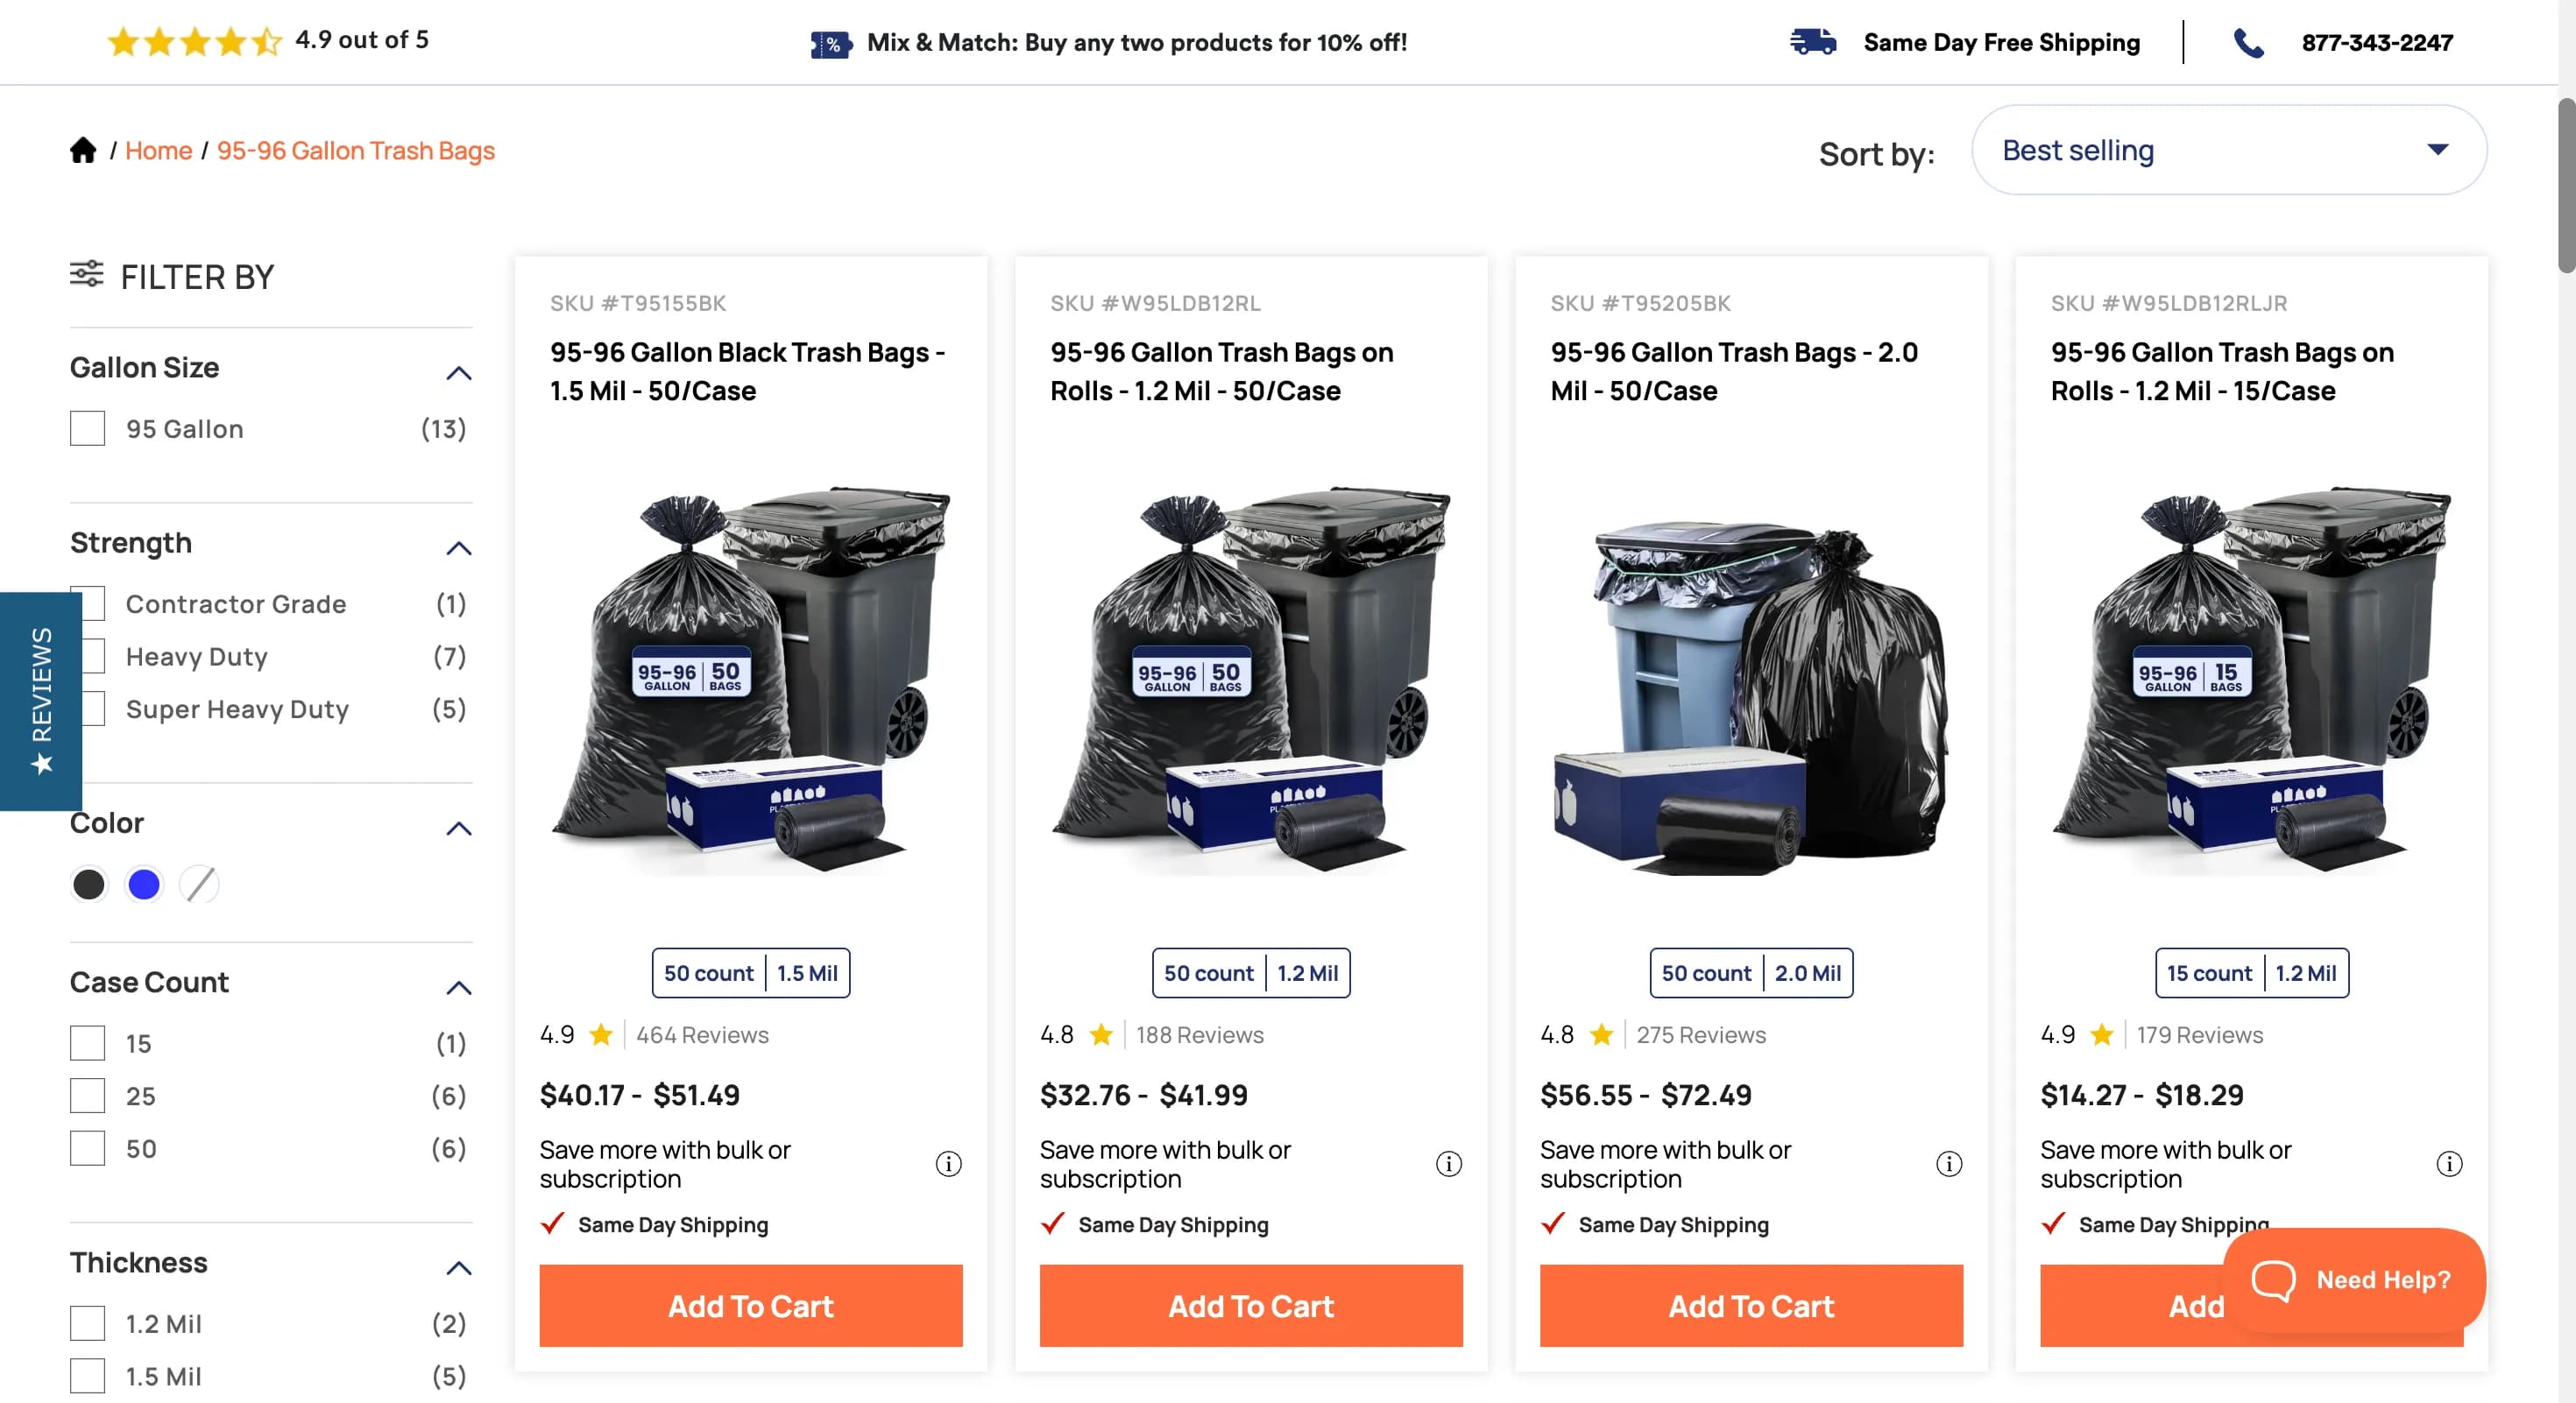This screenshot has width=2576, height=1403.
Task: Click info icon on 2.0 Mil product card
Action: [x=1948, y=1163]
